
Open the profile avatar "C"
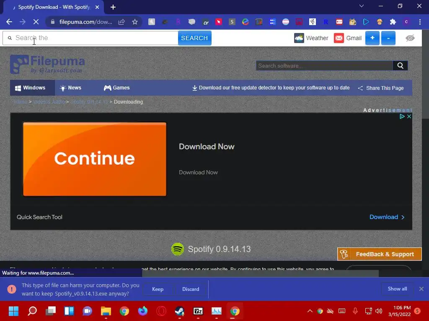[x=406, y=22]
